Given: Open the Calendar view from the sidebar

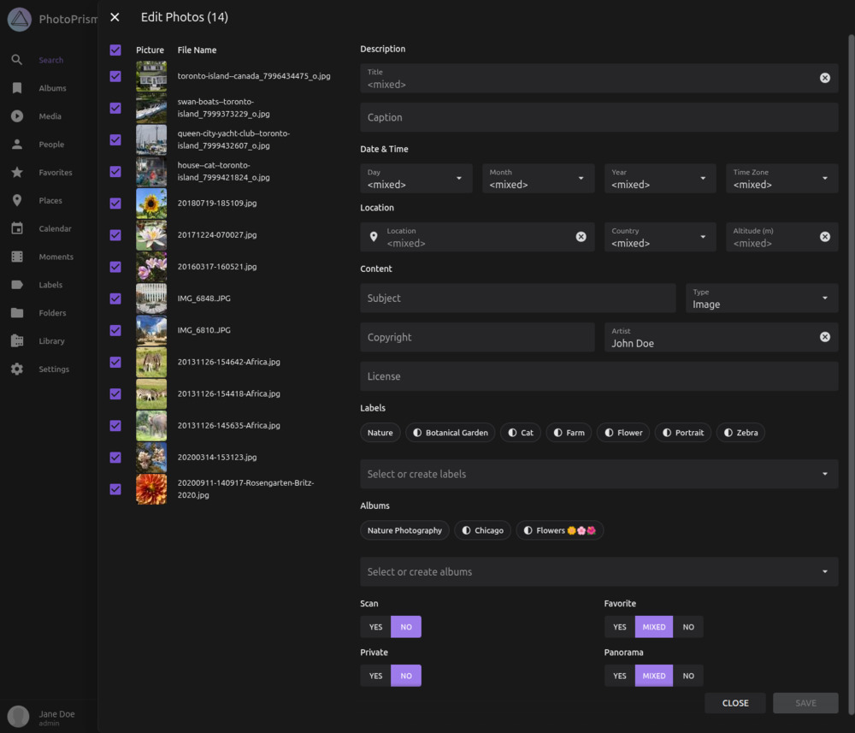Looking at the screenshot, I should click(19, 228).
